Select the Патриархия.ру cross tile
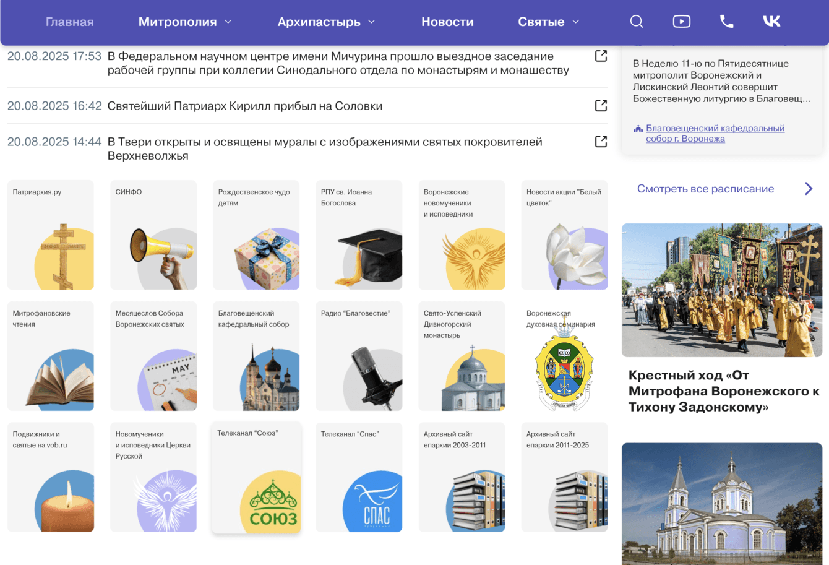Image resolution: width=829 pixels, height=565 pixels. coord(51,235)
